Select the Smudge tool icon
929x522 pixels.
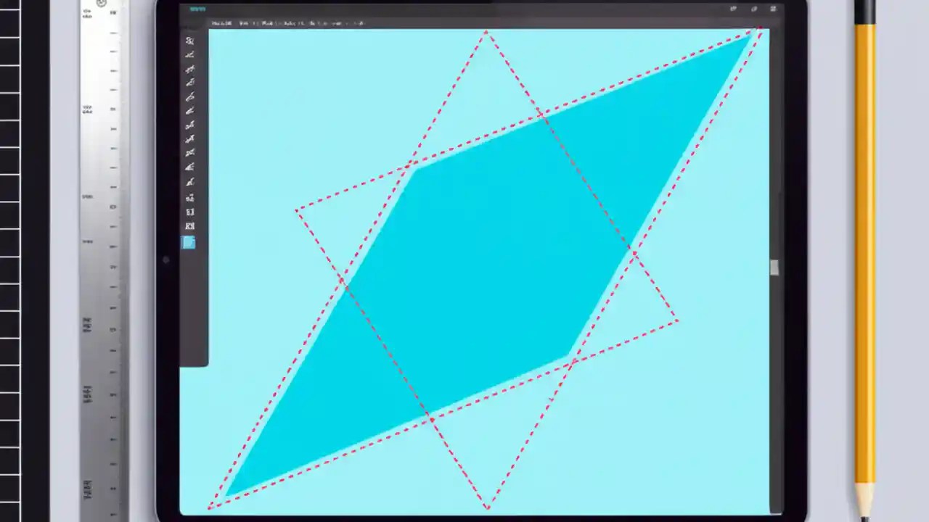pos(189,152)
